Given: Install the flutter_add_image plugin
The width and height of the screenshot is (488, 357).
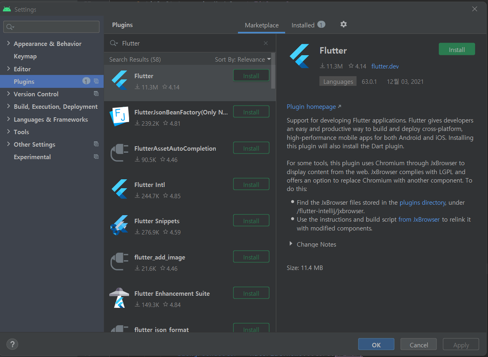Looking at the screenshot, I should coord(251,257).
